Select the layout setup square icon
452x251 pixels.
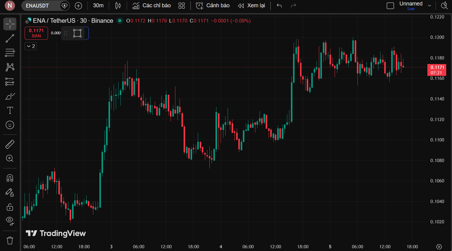coord(390,6)
